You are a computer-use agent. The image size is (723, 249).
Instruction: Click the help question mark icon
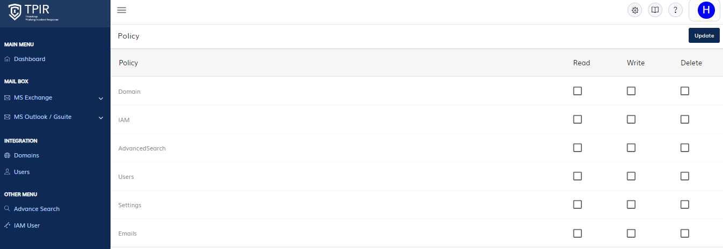point(675,10)
